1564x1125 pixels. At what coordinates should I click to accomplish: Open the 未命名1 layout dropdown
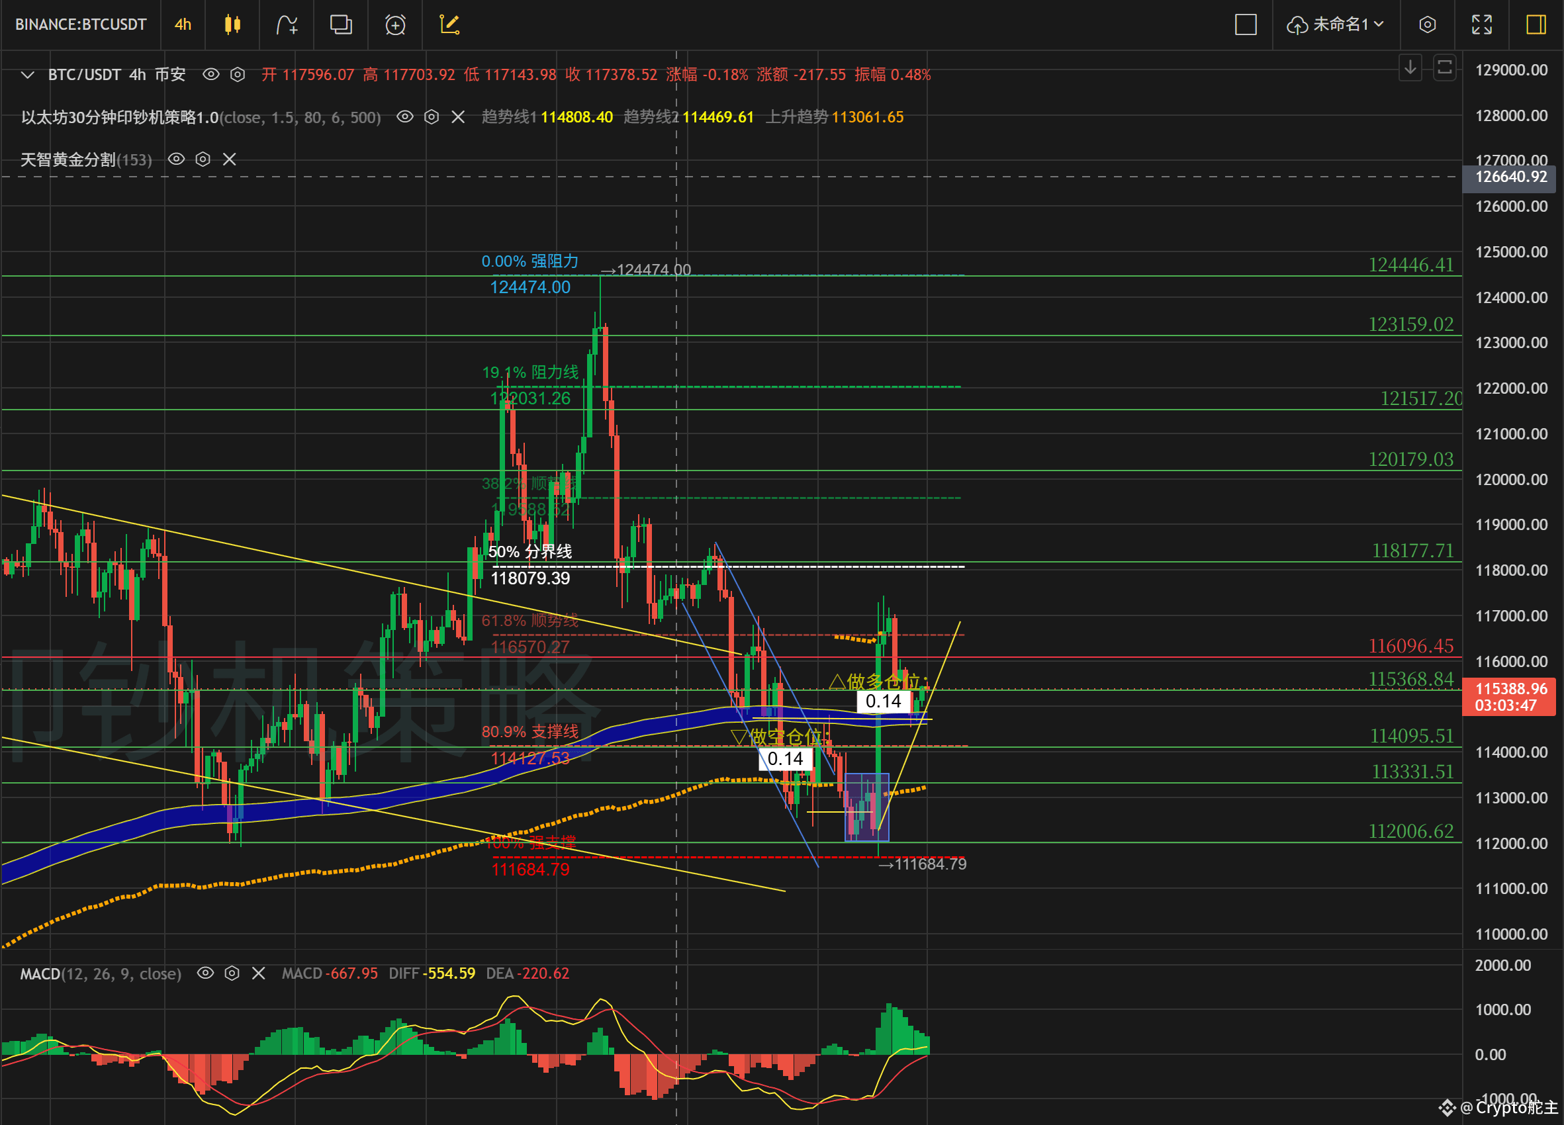1335,25
